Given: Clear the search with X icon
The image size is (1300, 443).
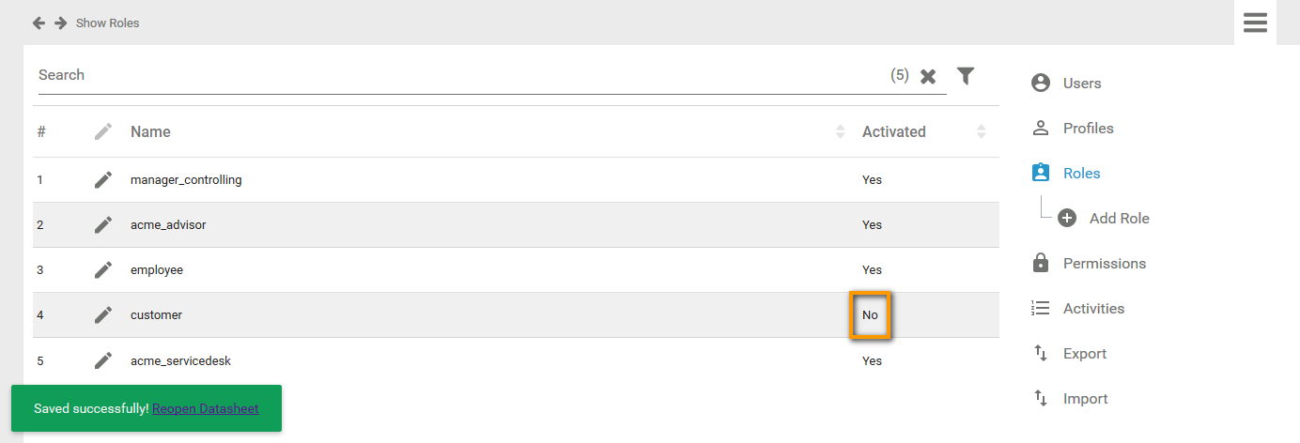Looking at the screenshot, I should point(928,76).
